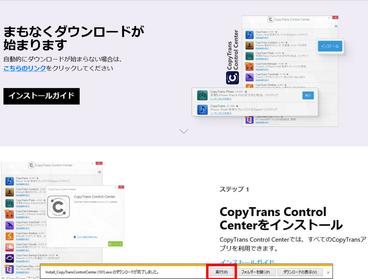
Task: Open the download folder with フォルダーを開く(P)
Action: [256, 272]
